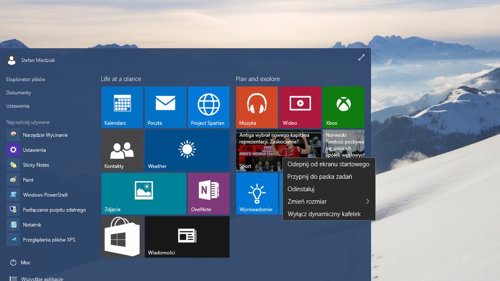Click the user account avatar icon

12,60
